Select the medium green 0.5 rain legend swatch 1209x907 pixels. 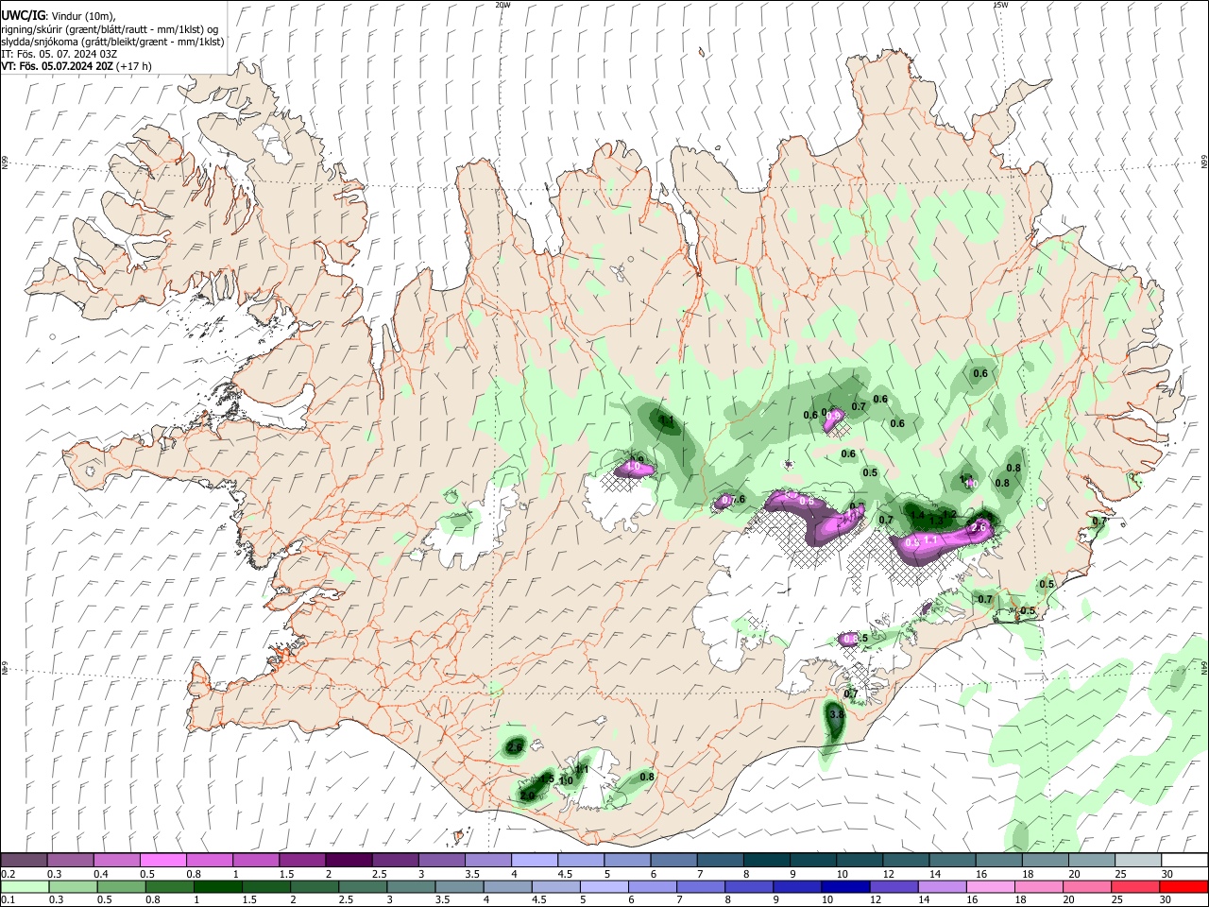point(120,886)
